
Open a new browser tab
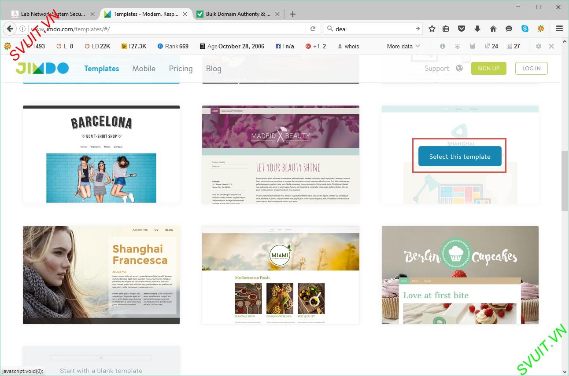pyautogui.click(x=293, y=14)
